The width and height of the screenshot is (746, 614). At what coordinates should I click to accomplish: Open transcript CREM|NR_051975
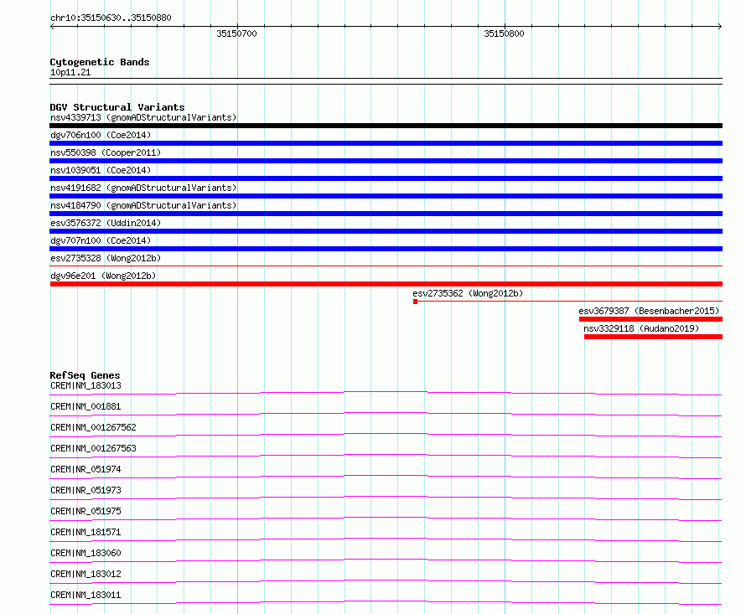pyautogui.click(x=85, y=511)
